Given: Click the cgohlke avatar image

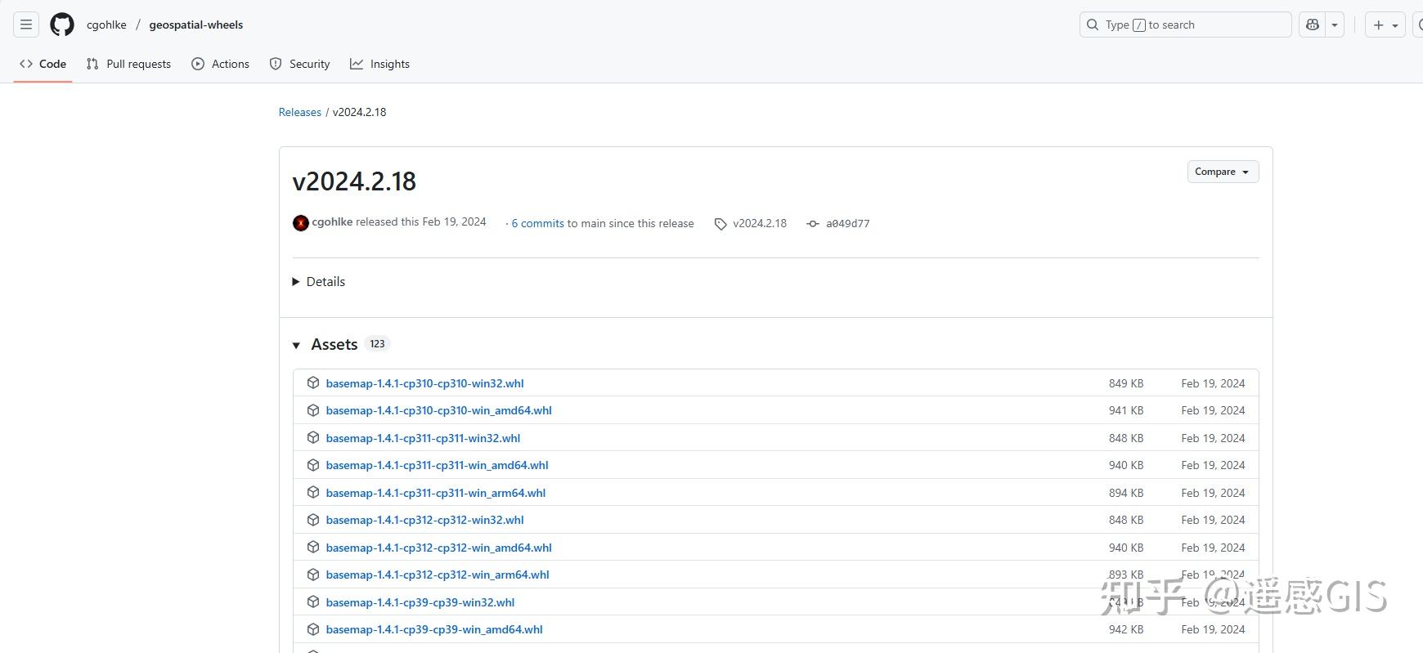Looking at the screenshot, I should coord(301,223).
